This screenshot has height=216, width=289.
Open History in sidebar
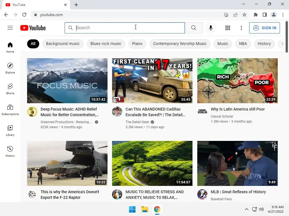[10, 152]
